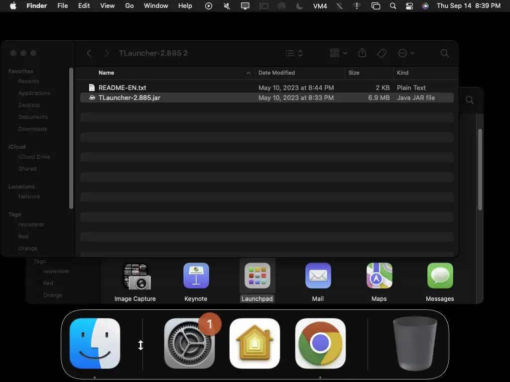The height and width of the screenshot is (382, 510).
Task: Open the Messages app icon
Action: pos(440,276)
